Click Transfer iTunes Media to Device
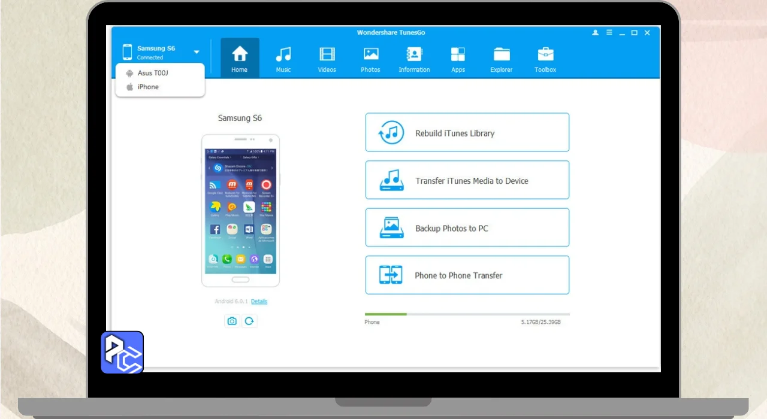This screenshot has height=419, width=767. 467,180
